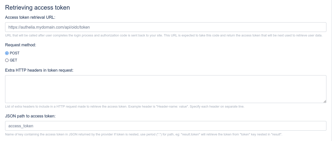Focus the JSON path to access token field
The width and height of the screenshot is (332, 141).
click(165, 126)
